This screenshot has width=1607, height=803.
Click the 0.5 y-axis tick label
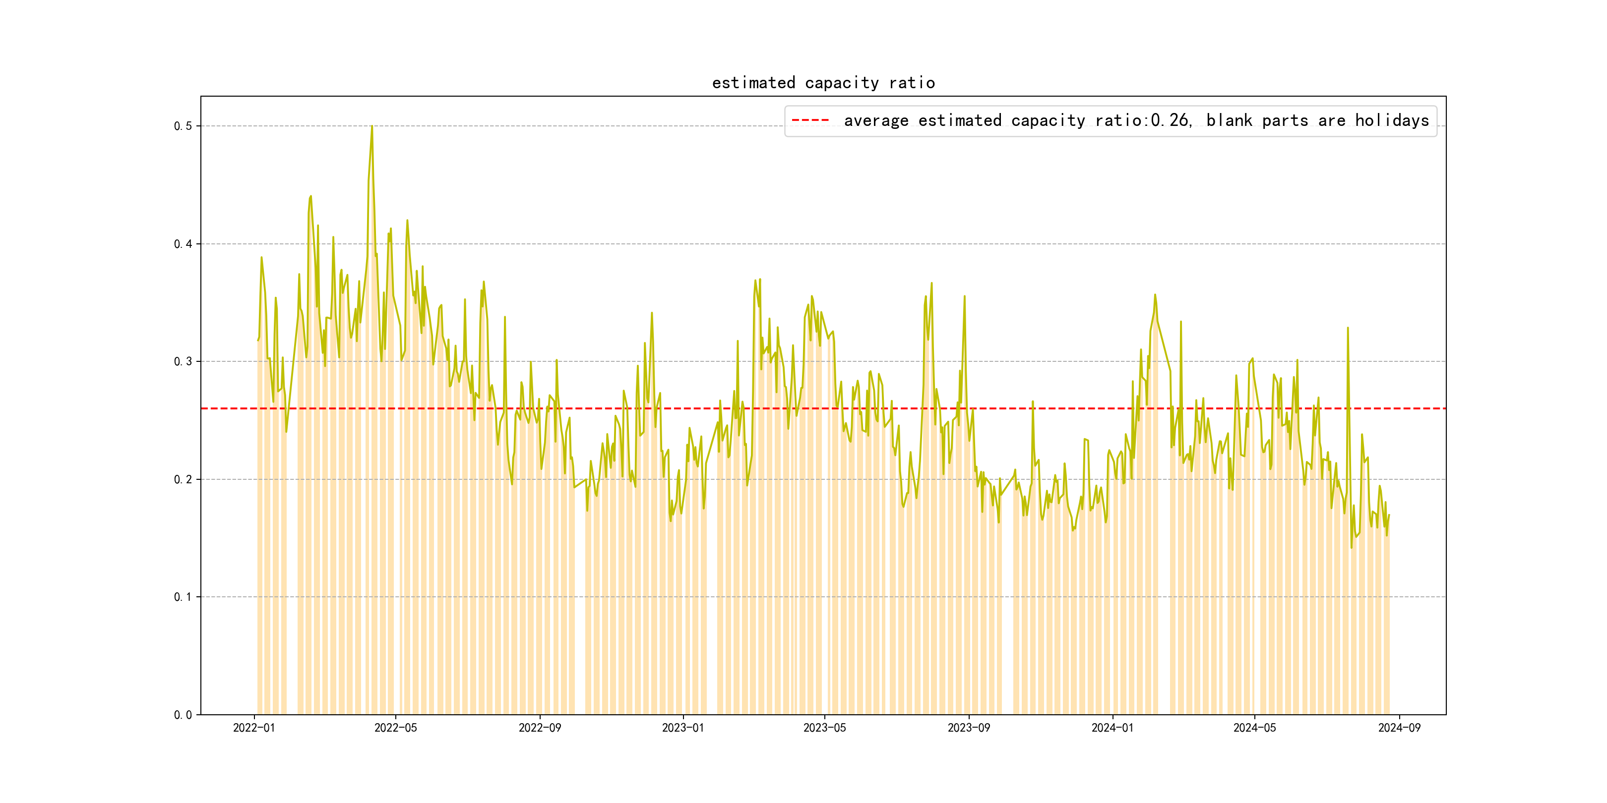(183, 126)
